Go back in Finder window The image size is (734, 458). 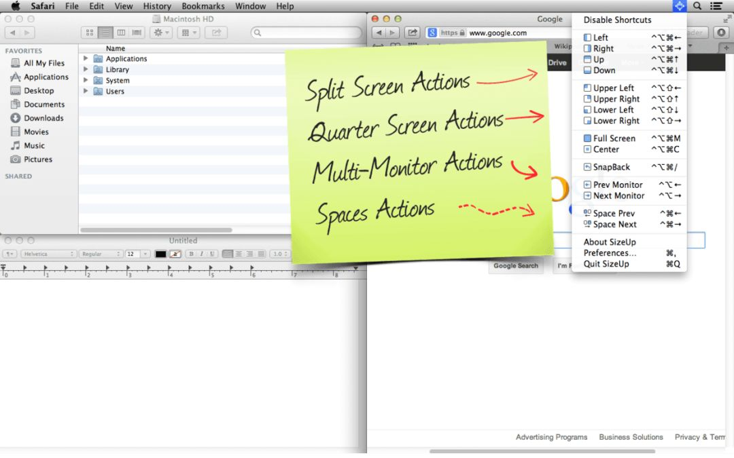pyautogui.click(x=13, y=33)
